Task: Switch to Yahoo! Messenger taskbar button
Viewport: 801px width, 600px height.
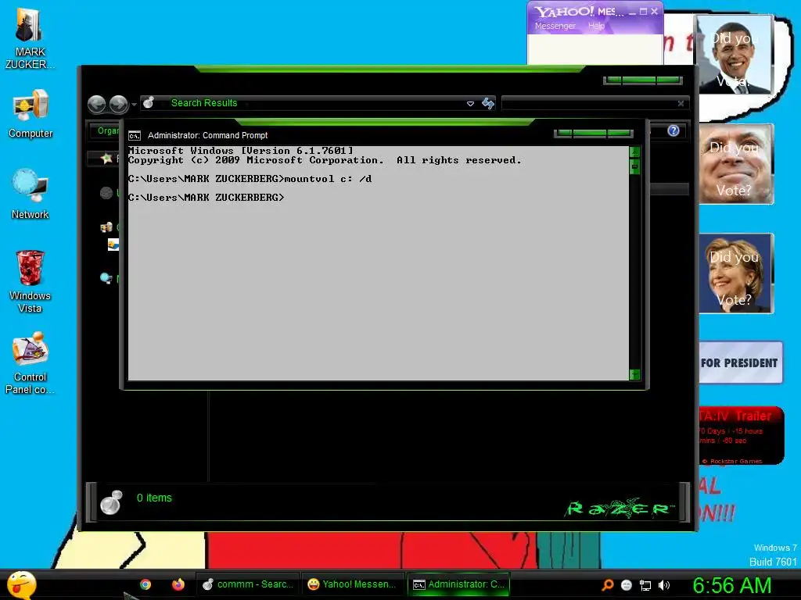Action: (x=351, y=584)
